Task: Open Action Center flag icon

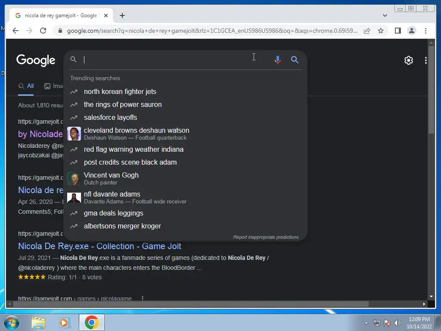Action: click(387, 323)
